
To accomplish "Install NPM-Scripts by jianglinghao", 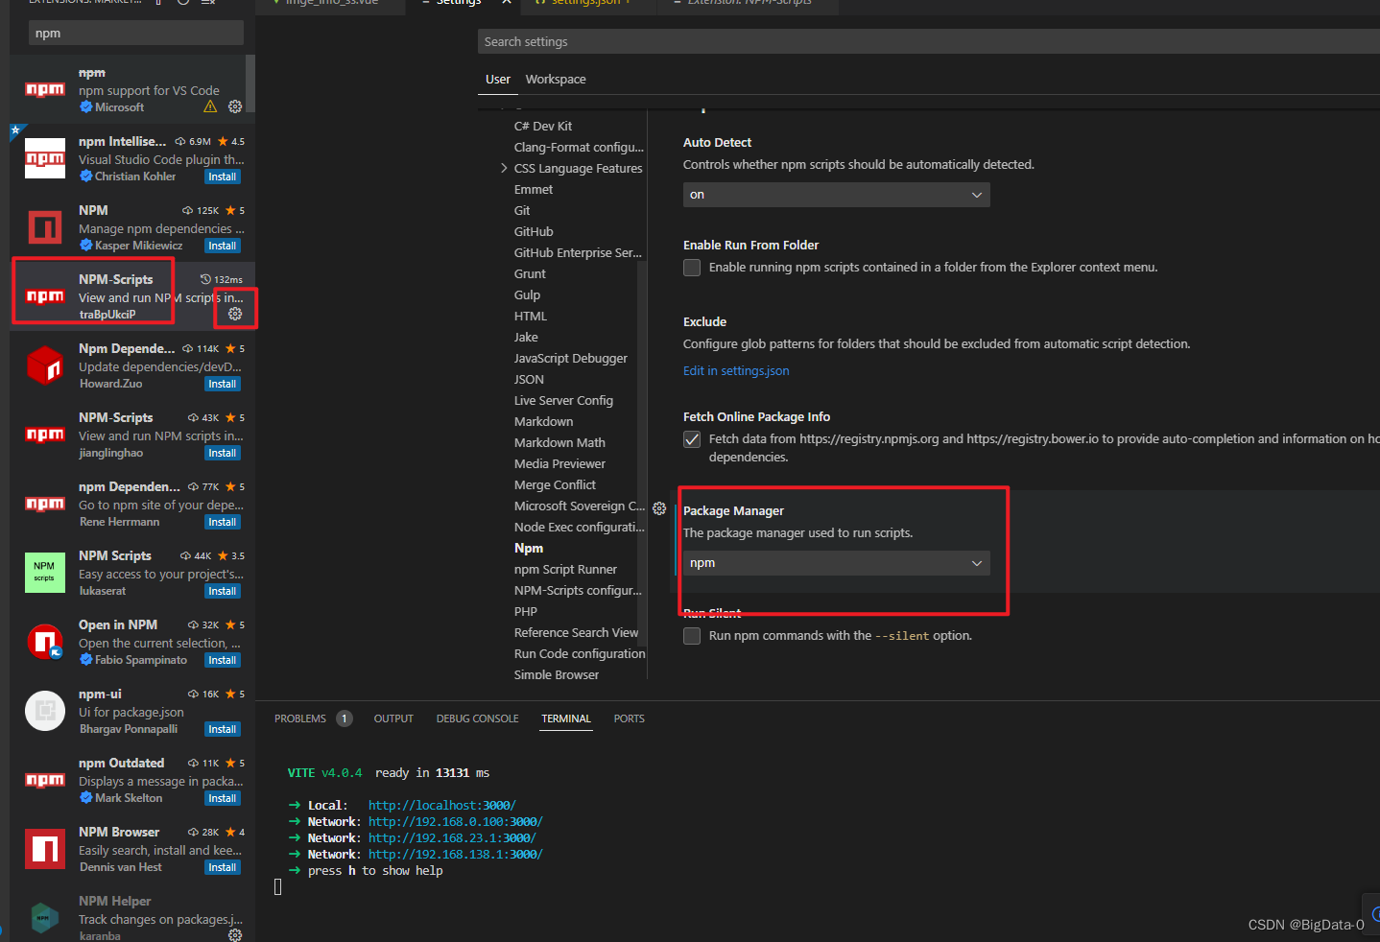I will pyautogui.click(x=223, y=453).
